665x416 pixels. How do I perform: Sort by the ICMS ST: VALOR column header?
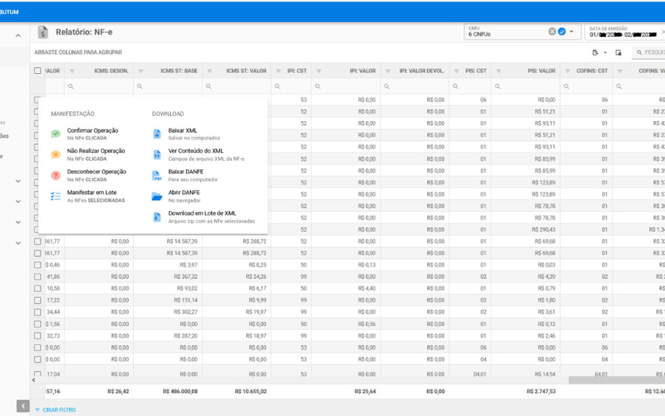(x=246, y=71)
